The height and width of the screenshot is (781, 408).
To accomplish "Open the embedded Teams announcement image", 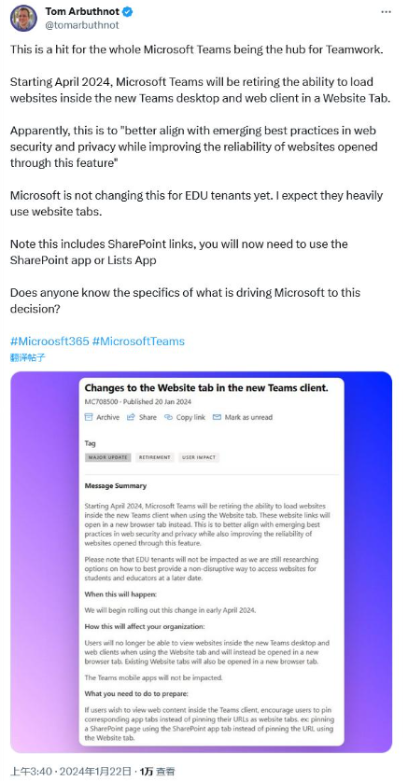I will 202,562.
